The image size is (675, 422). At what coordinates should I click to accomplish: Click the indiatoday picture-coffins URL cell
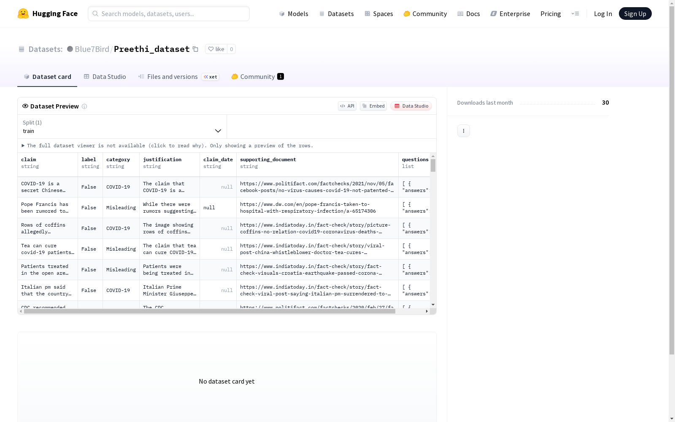point(317,228)
